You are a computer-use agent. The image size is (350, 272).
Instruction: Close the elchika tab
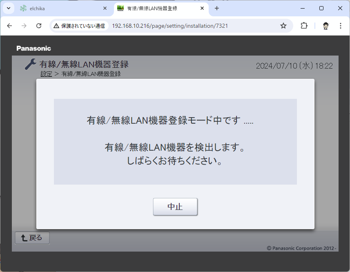coord(105,8)
